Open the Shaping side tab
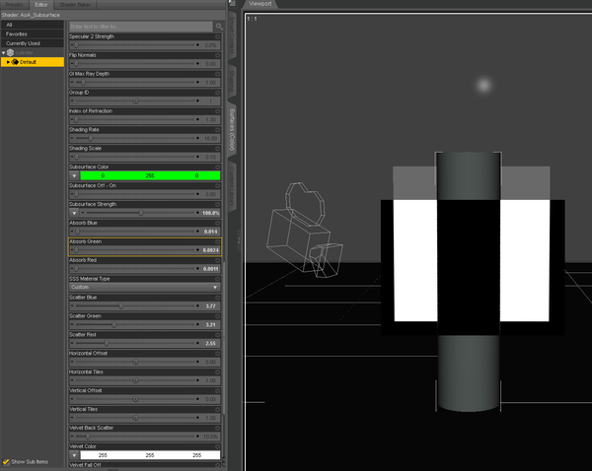 [x=232, y=82]
